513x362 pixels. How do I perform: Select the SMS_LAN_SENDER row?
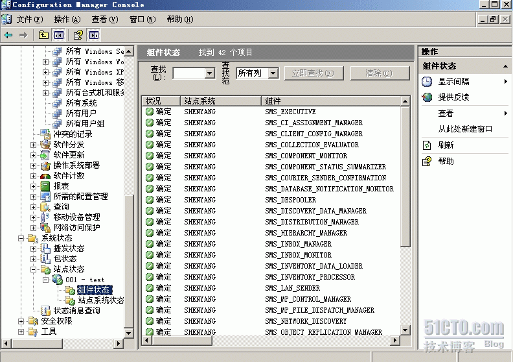point(271,288)
